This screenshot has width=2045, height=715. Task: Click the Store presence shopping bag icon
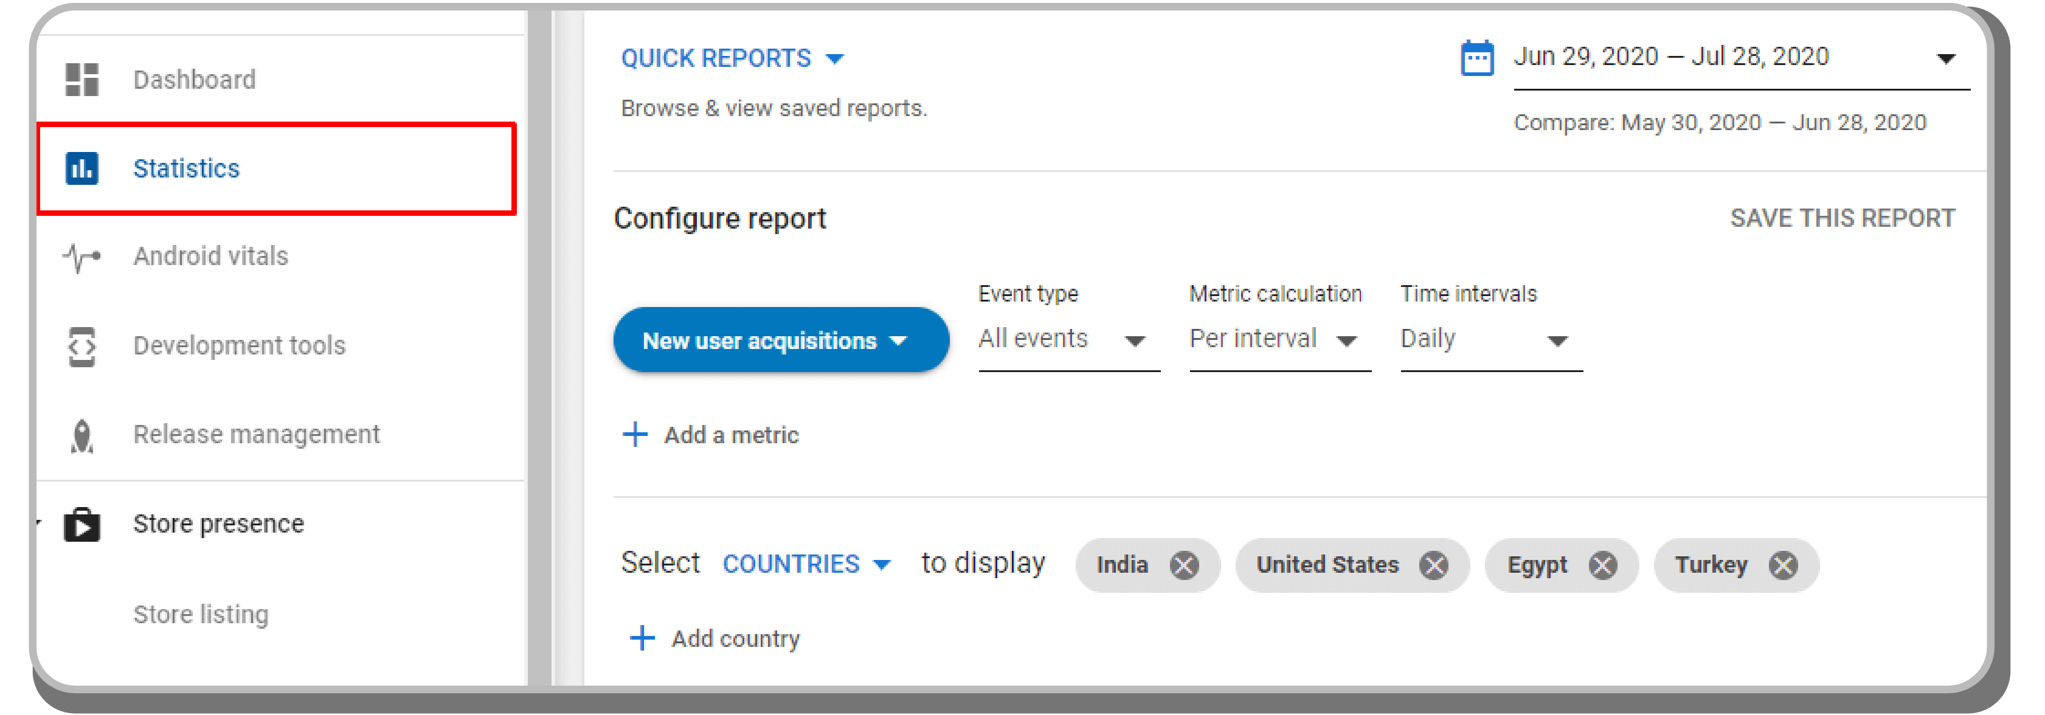[x=81, y=525]
